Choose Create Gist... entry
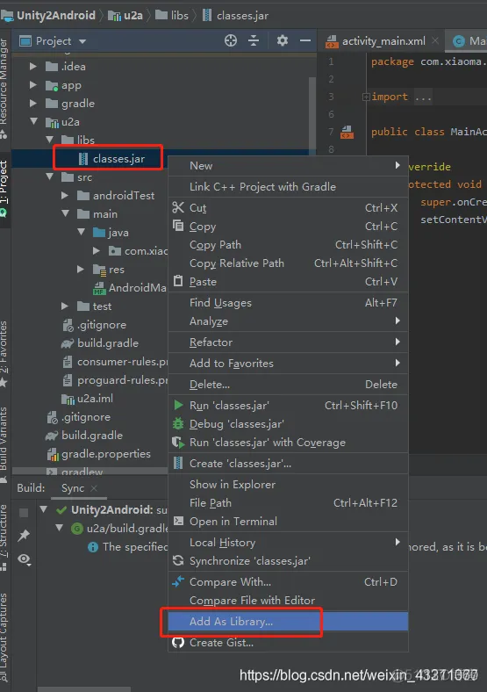487x692 pixels. [288, 643]
